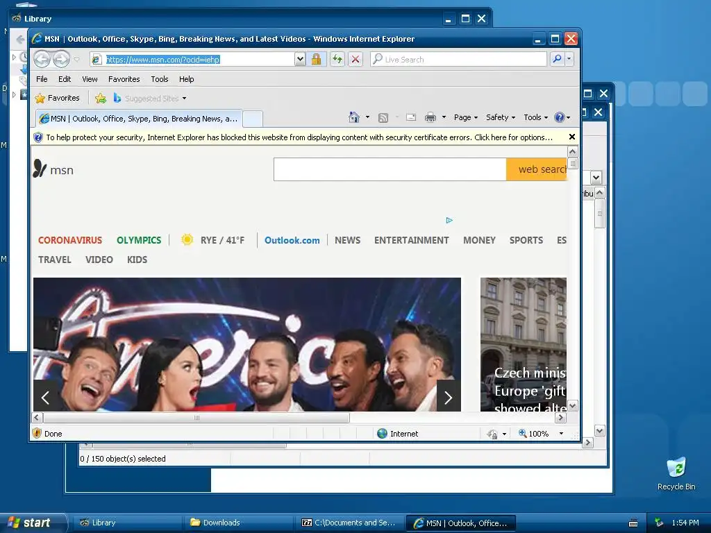Open a new blank tab
The image size is (711, 533).
[253, 119]
